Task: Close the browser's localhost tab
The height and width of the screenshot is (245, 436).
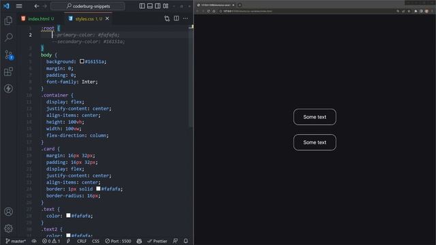Action: pyautogui.click(x=233, y=5)
